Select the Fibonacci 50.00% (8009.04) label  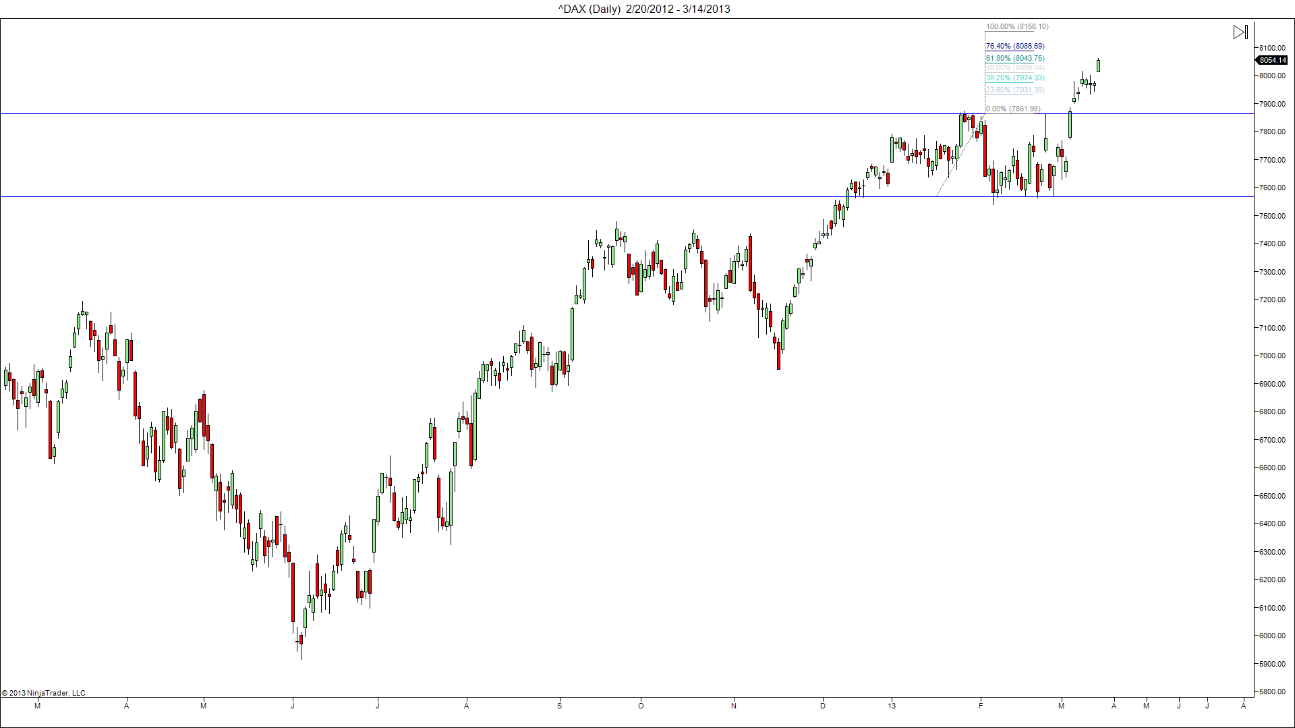tap(1015, 68)
